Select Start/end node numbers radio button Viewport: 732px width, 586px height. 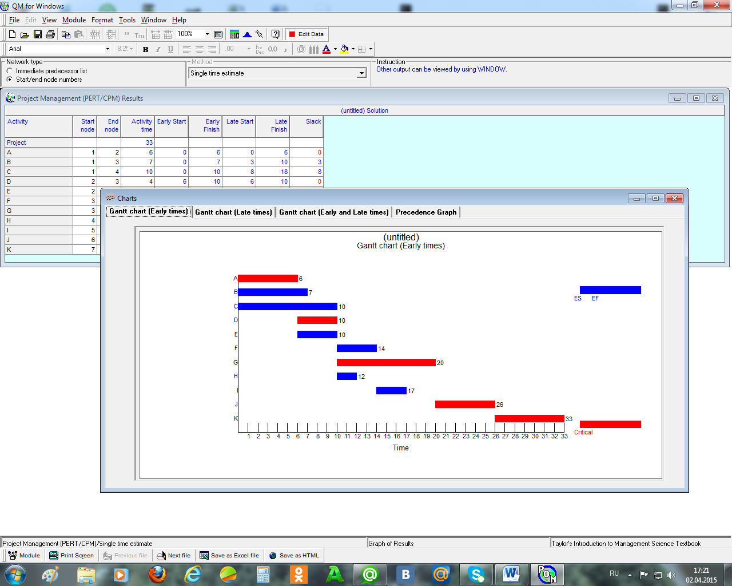tap(10, 80)
